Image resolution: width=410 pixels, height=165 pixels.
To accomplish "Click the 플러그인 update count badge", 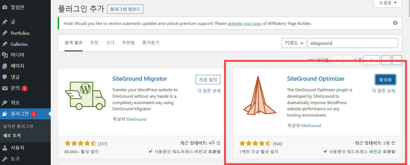I will click(33, 114).
